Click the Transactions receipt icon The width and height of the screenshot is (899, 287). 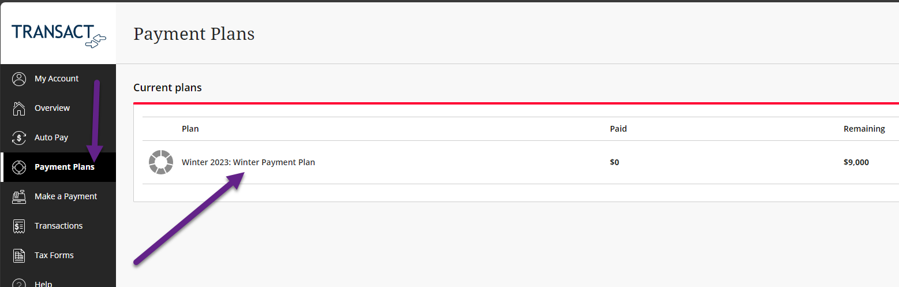coord(19,226)
